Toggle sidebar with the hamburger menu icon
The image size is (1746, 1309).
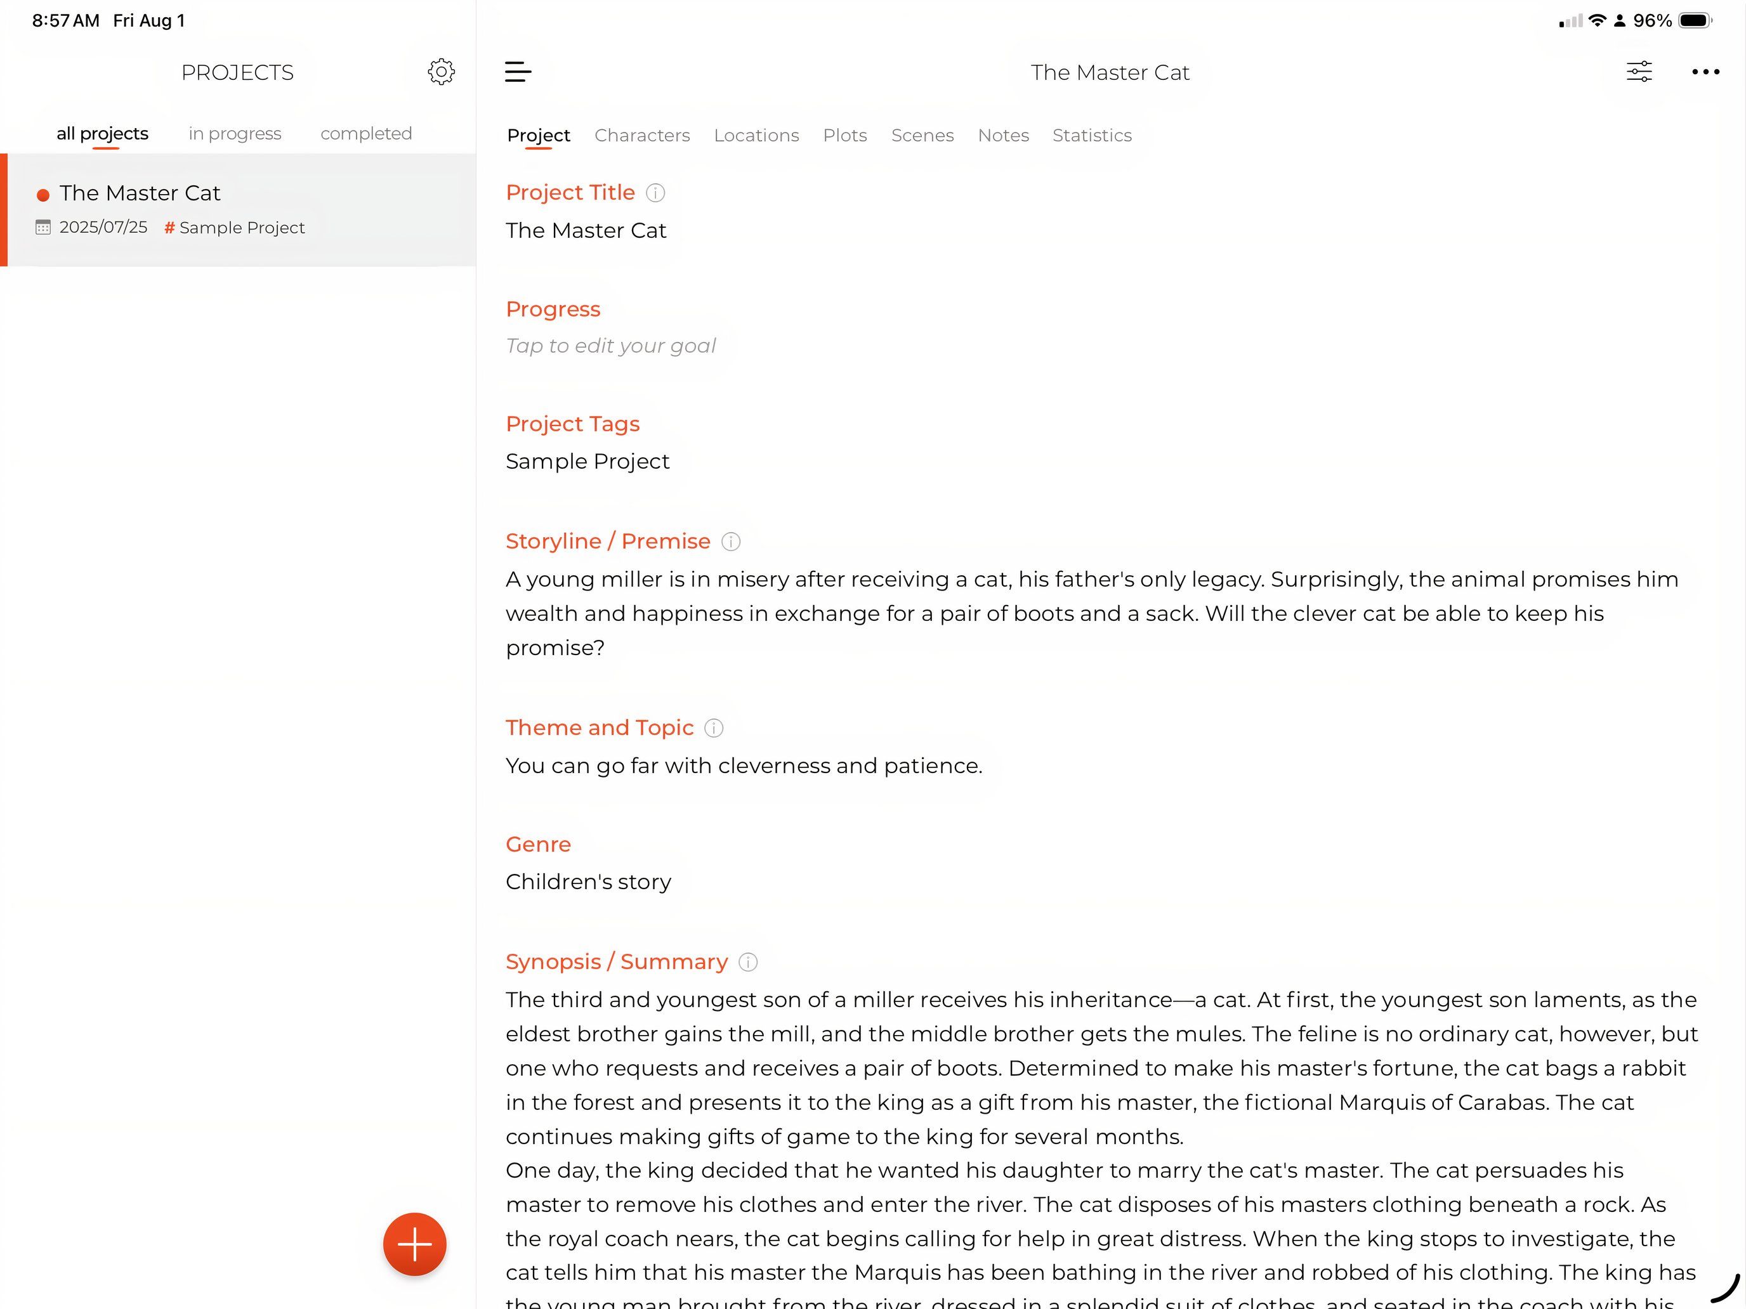tap(518, 72)
